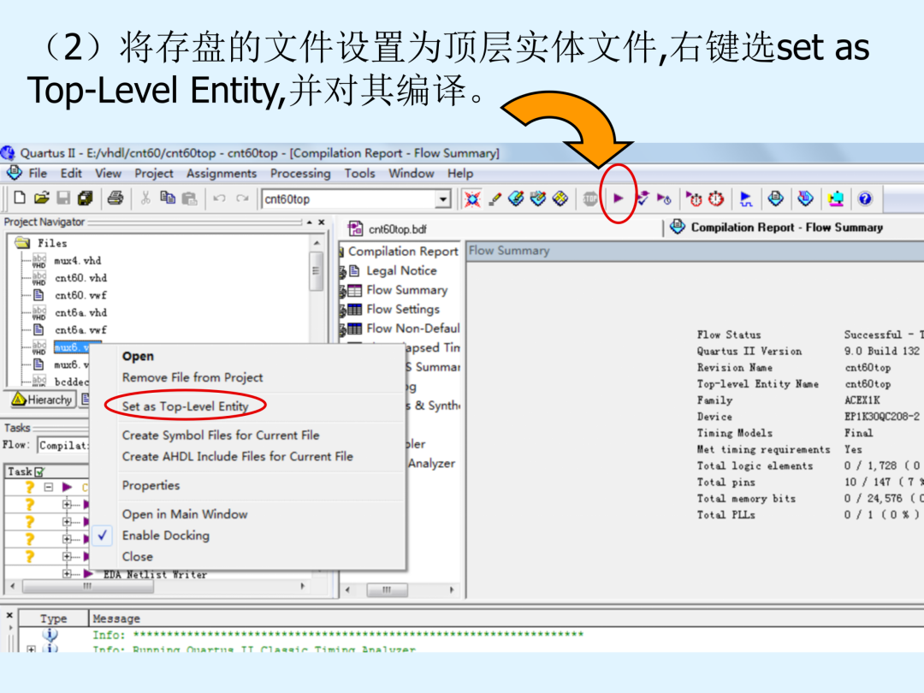Open the Processing menu

[x=300, y=173]
